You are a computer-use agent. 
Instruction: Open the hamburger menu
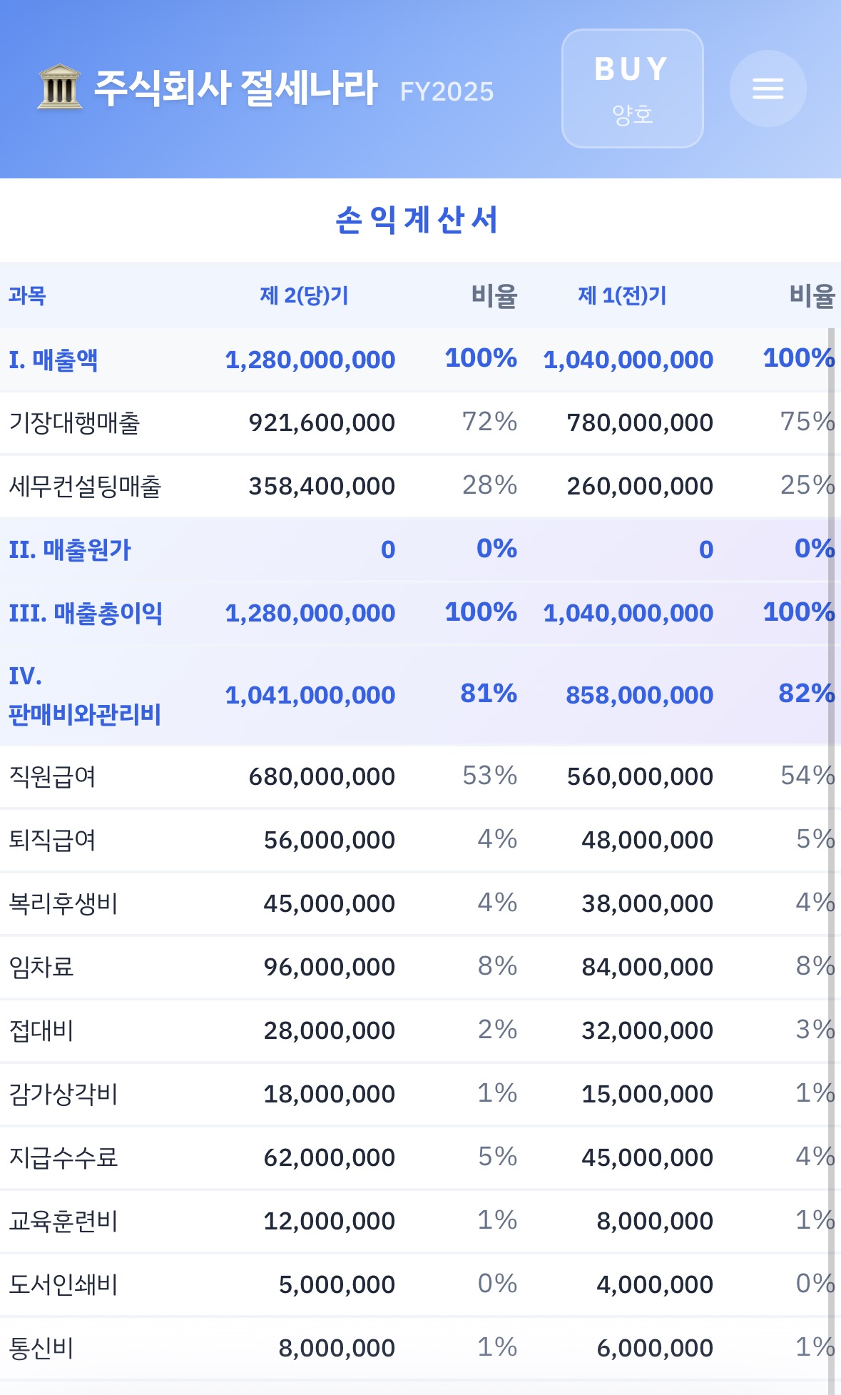(x=768, y=88)
